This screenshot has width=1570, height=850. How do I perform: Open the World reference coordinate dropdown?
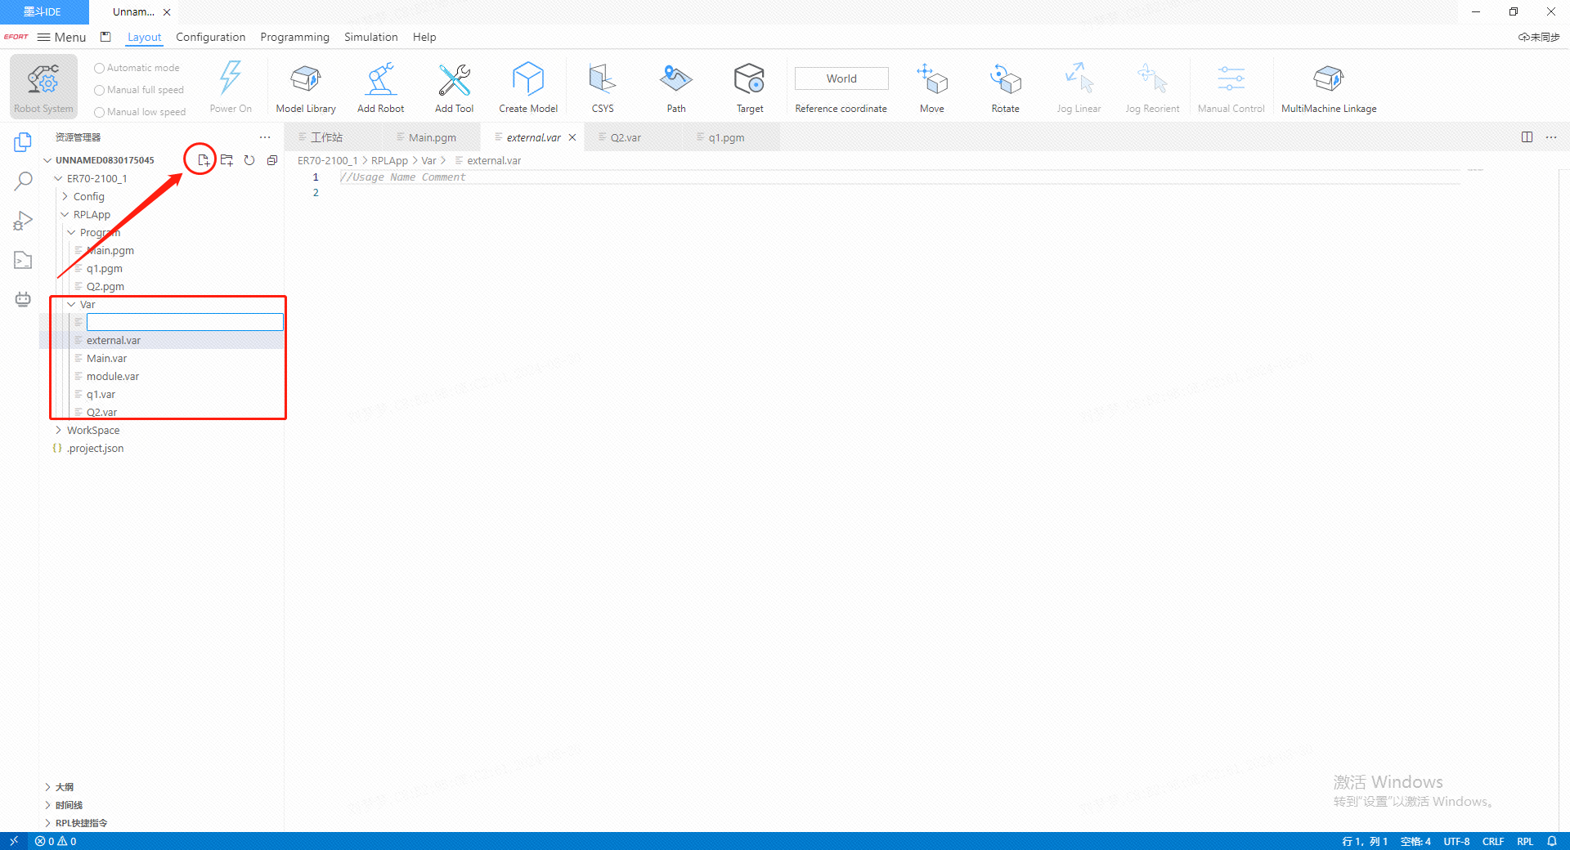(x=841, y=78)
